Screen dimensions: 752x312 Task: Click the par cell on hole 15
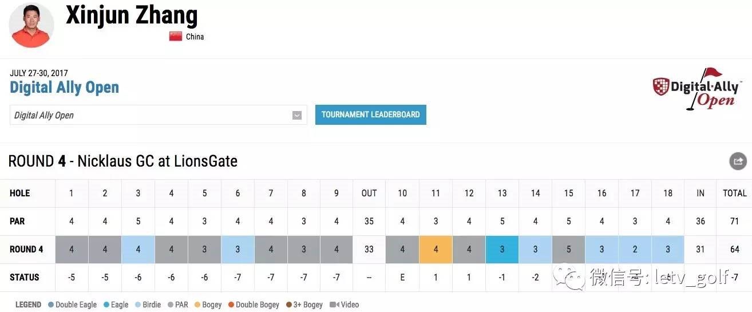pos(569,249)
